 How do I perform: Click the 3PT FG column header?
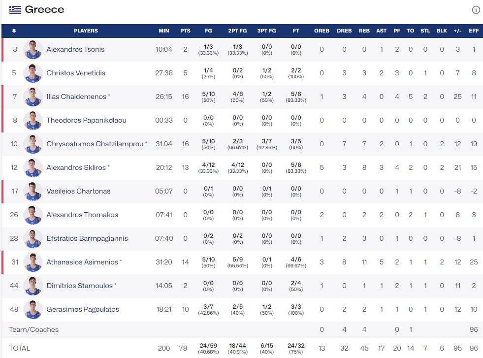point(266,31)
